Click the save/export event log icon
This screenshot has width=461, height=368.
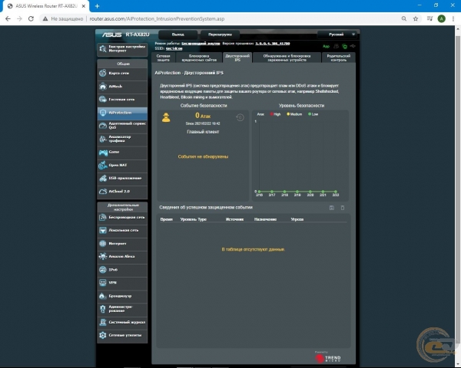coord(332,208)
